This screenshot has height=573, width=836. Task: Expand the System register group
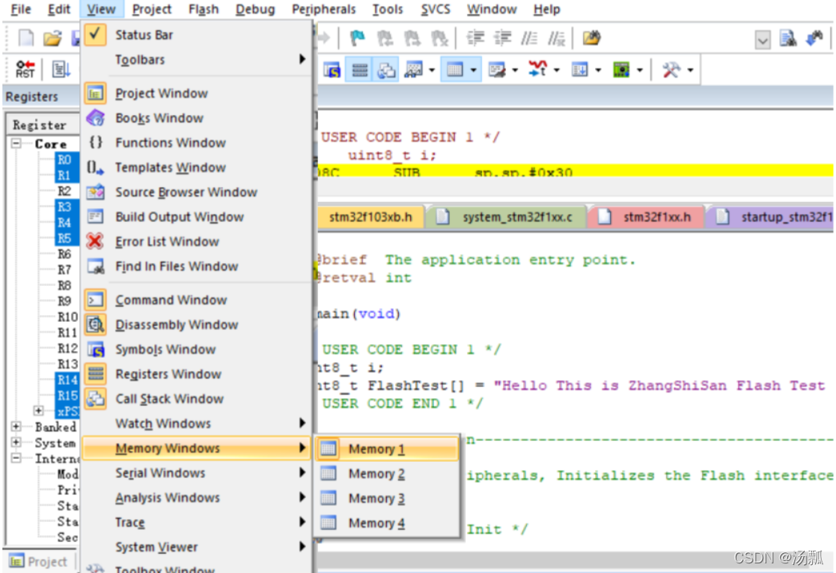tap(16, 443)
